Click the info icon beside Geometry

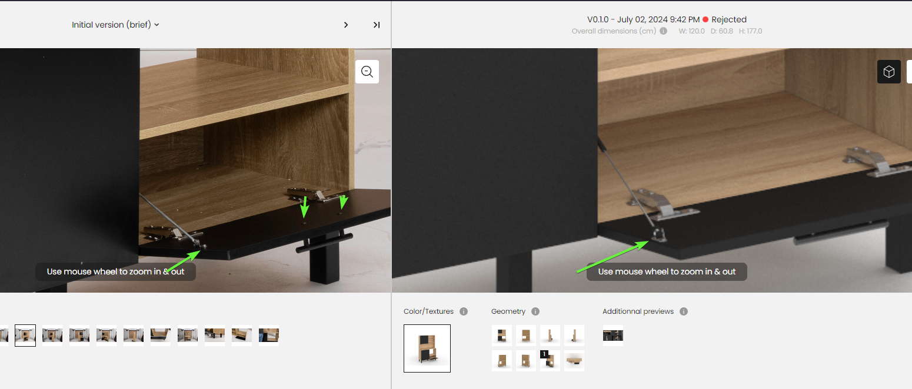coord(535,311)
